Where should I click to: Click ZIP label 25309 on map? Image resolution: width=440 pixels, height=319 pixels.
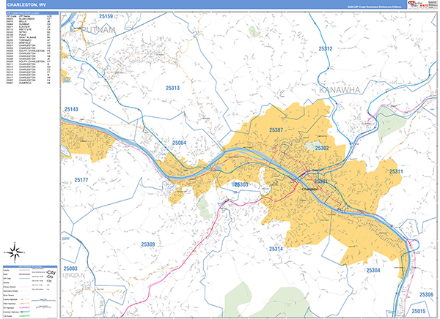(148, 244)
